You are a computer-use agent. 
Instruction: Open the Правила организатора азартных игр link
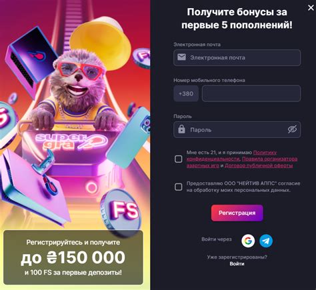coord(242,162)
